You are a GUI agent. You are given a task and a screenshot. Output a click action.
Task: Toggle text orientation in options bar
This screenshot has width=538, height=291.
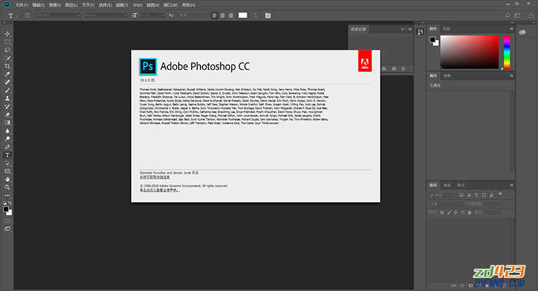point(28,15)
